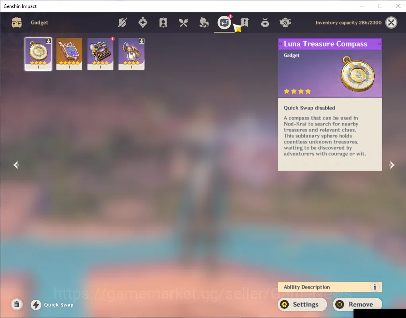Image resolution: width=406 pixels, height=318 pixels.
Task: Open the Quest items tab
Action: [x=245, y=23]
